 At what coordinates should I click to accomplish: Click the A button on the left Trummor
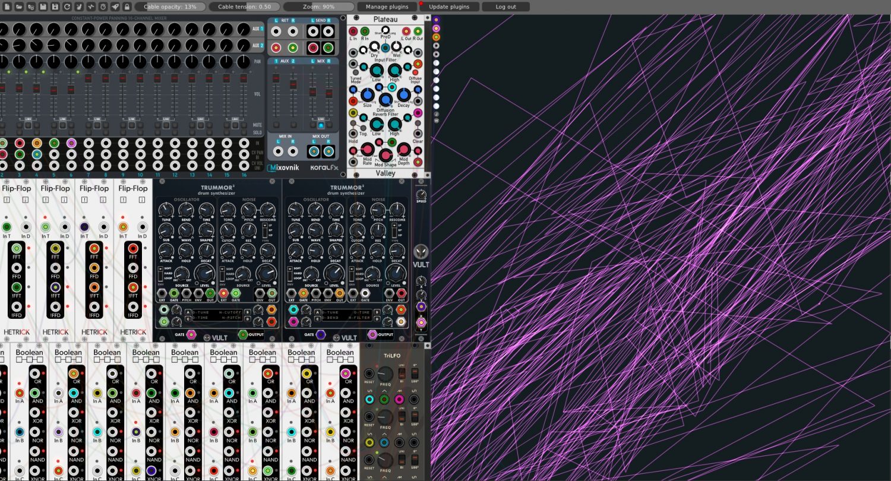pos(188,312)
